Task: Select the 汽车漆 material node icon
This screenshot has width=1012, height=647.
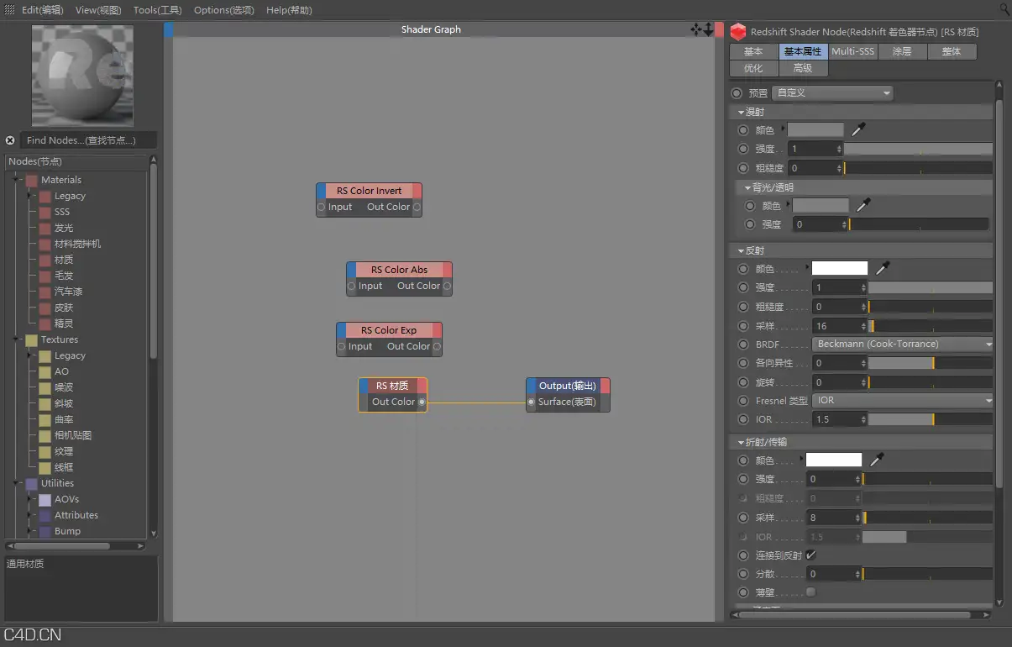Action: click(45, 292)
